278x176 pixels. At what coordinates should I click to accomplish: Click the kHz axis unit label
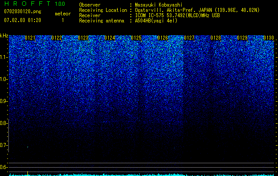point(4,36)
